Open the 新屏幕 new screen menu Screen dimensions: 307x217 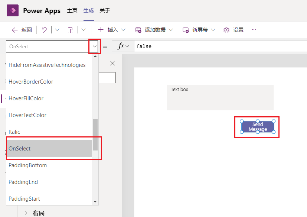(x=199, y=30)
